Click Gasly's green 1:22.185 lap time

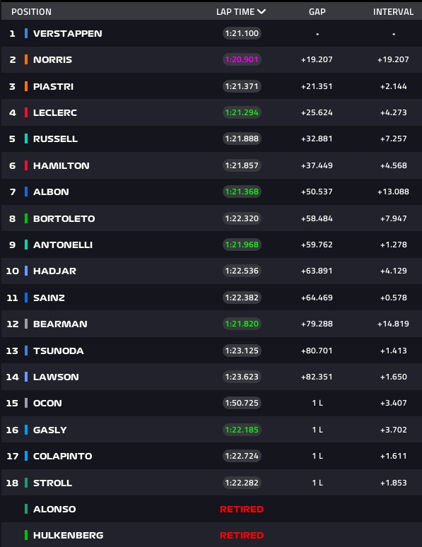tap(242, 430)
